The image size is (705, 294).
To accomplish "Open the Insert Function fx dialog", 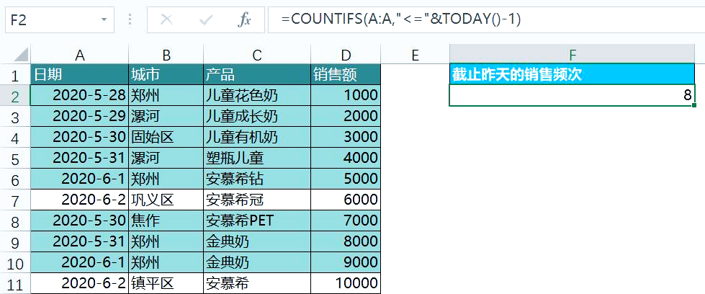I will click(x=244, y=19).
